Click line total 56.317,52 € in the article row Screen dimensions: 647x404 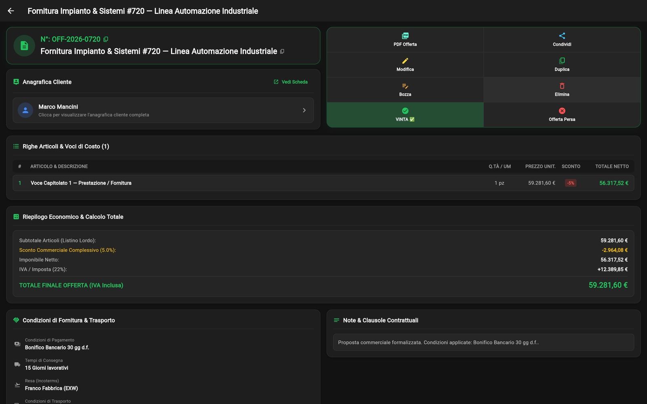(614, 183)
